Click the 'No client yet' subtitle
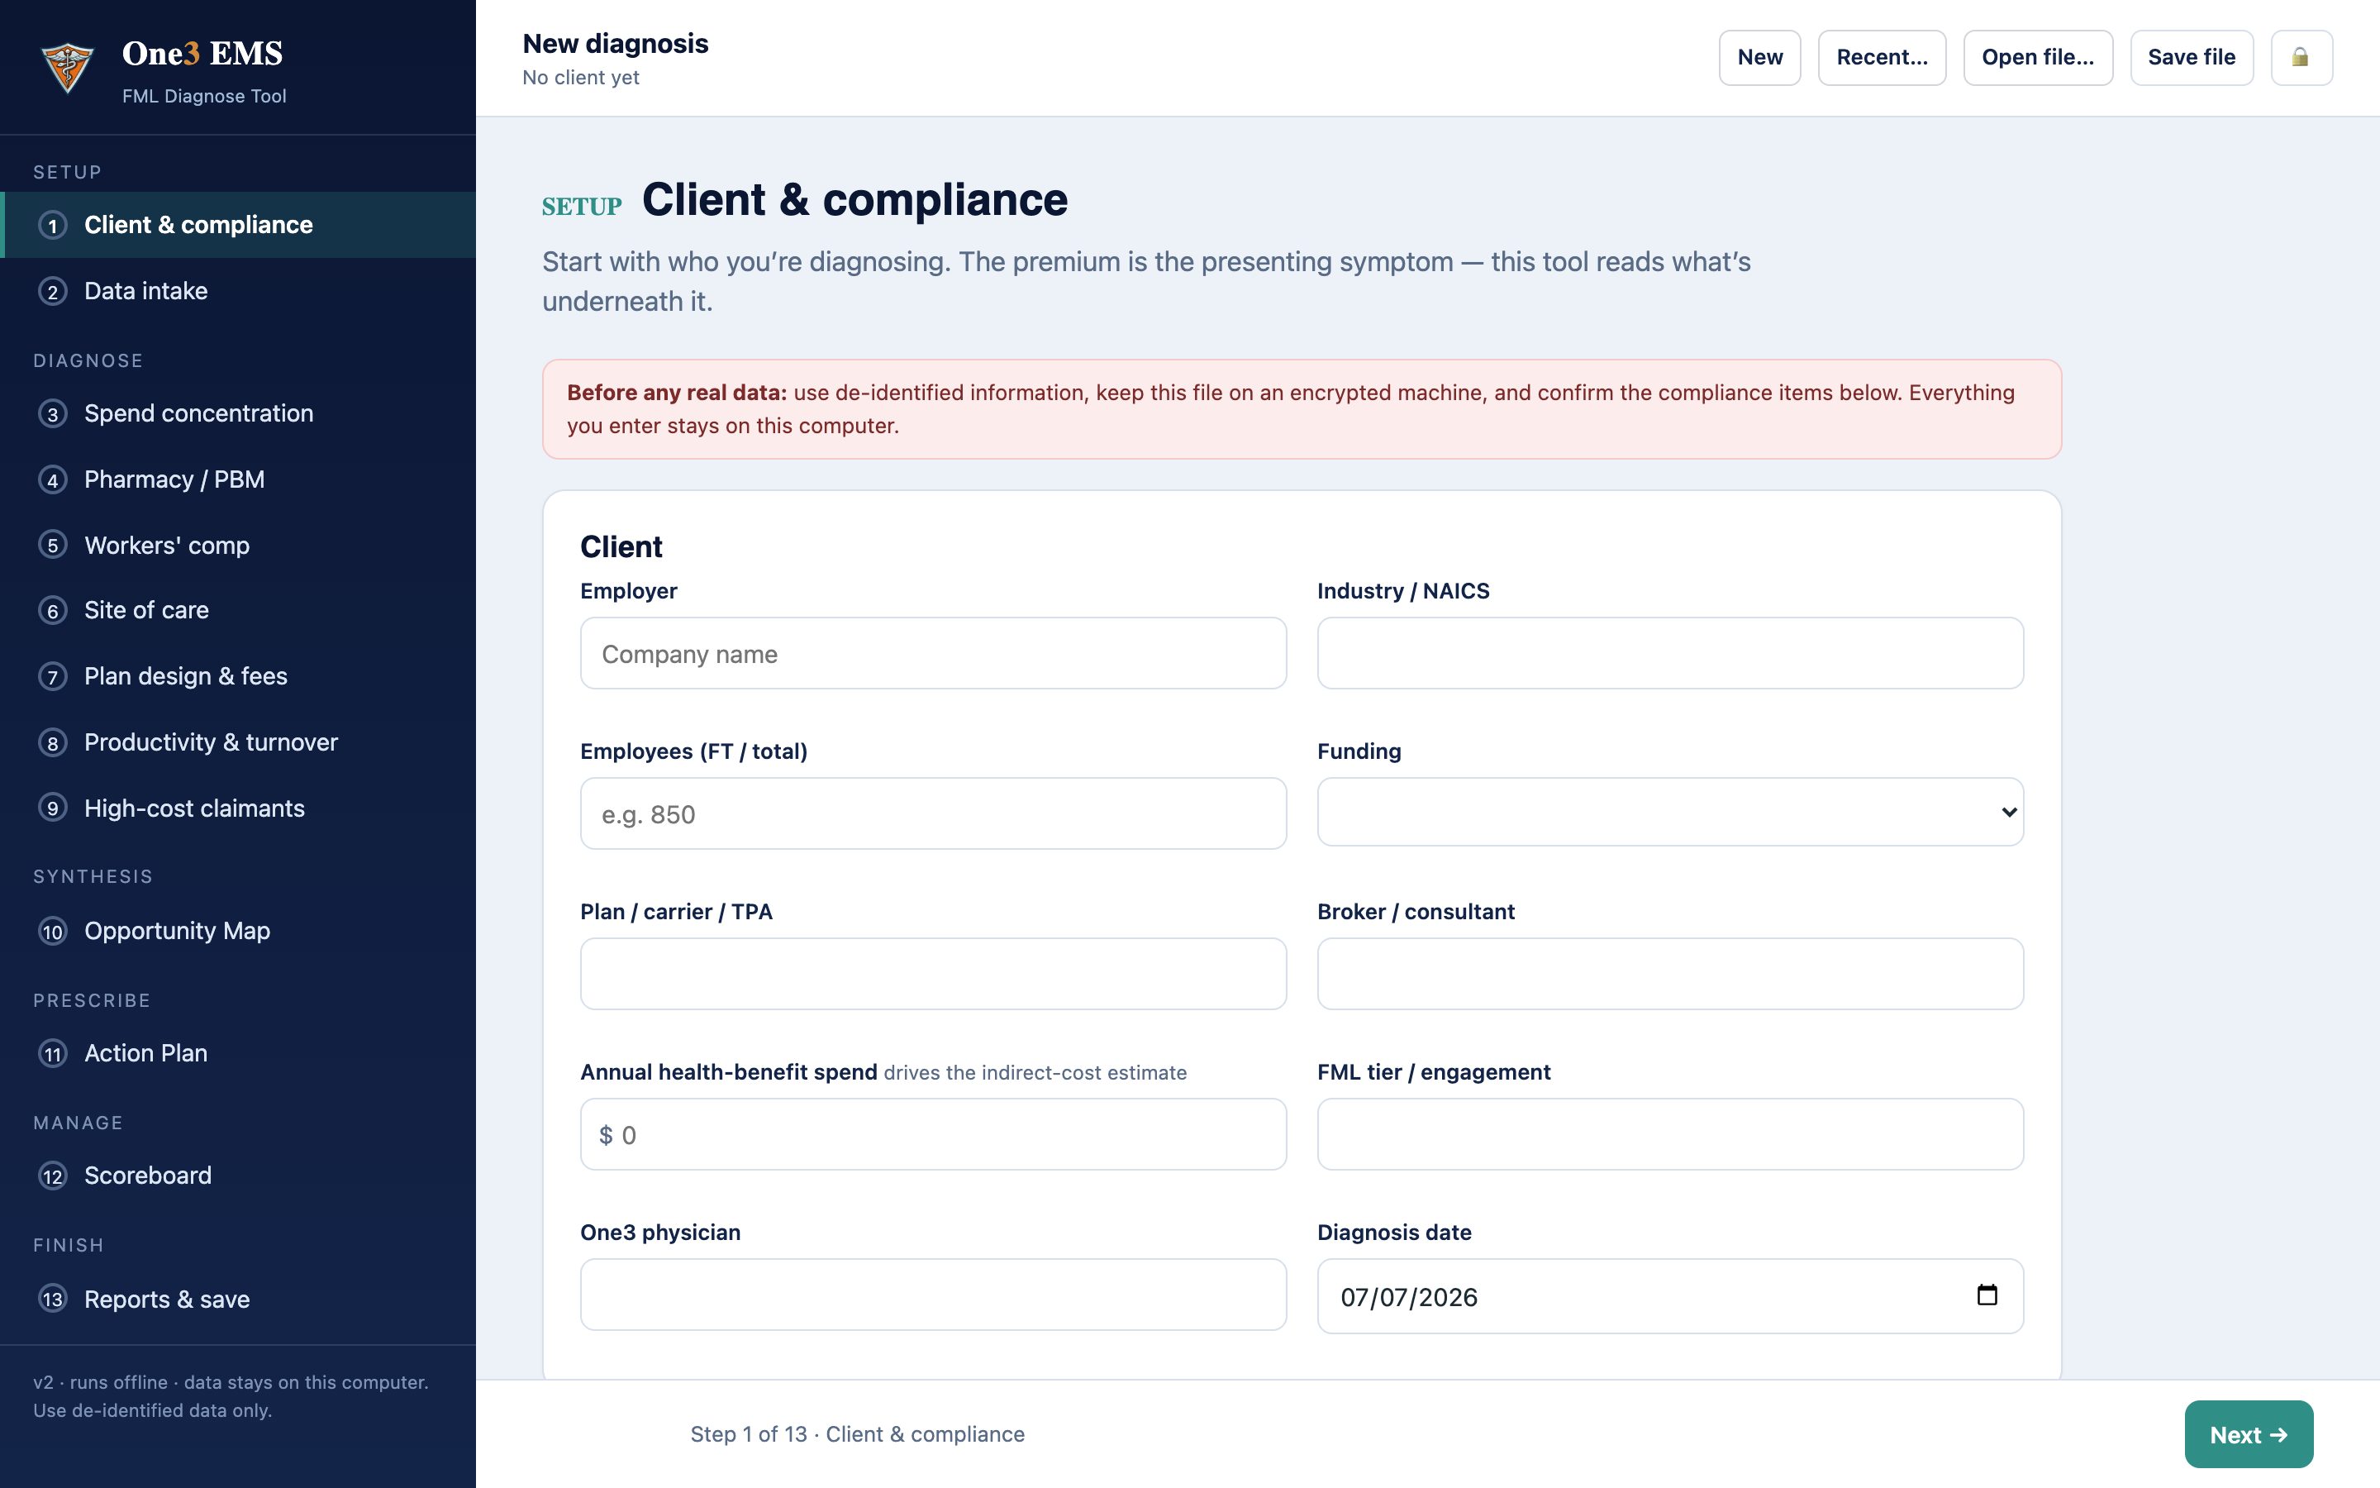Viewport: 2380px width, 1488px height. click(x=580, y=78)
